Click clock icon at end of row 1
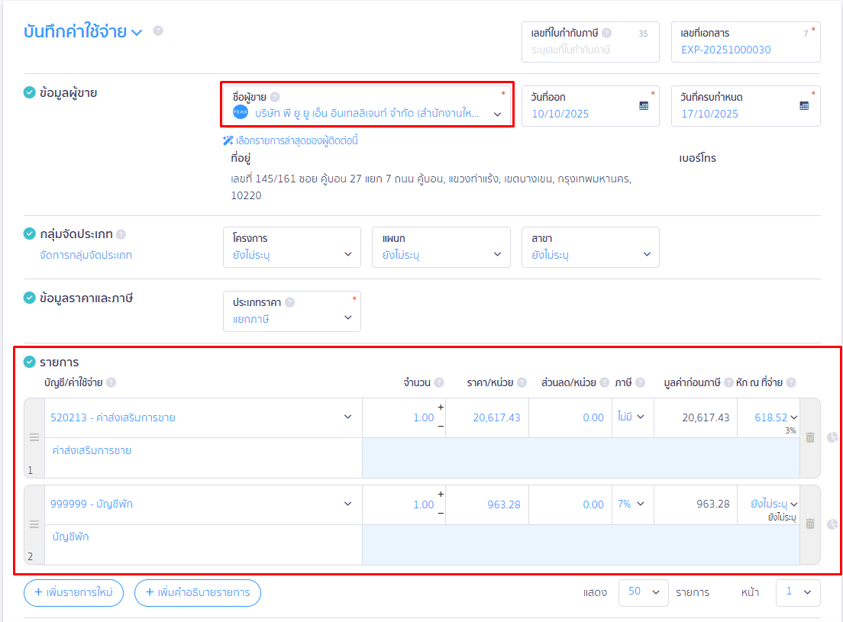The image size is (843, 622). coord(832,437)
